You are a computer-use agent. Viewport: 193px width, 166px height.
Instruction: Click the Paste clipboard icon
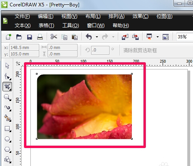point(75,37)
